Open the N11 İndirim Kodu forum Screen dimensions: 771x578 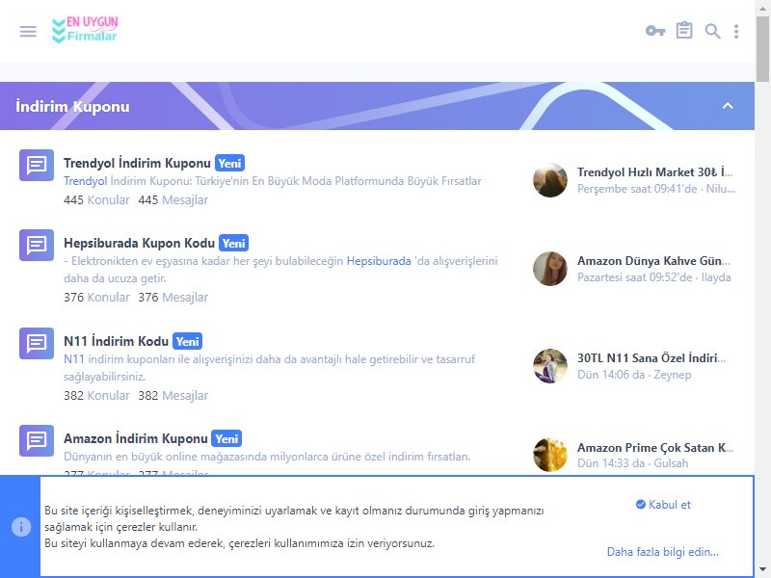click(116, 341)
